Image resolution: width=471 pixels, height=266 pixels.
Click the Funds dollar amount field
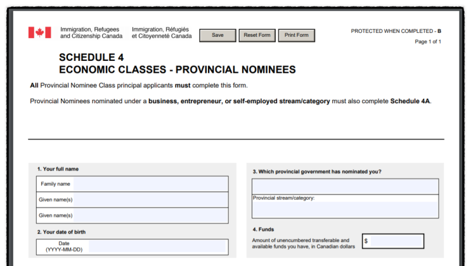point(396,241)
